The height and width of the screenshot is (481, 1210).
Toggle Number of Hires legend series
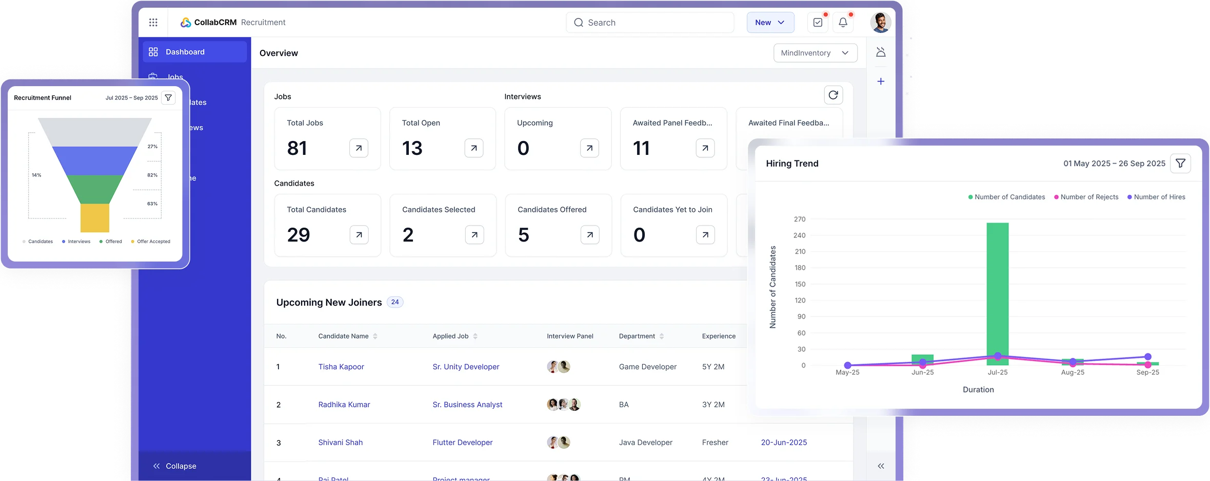pyautogui.click(x=1156, y=197)
